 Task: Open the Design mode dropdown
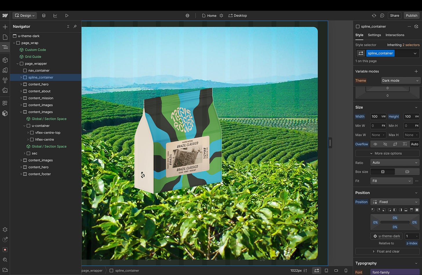point(25,15)
